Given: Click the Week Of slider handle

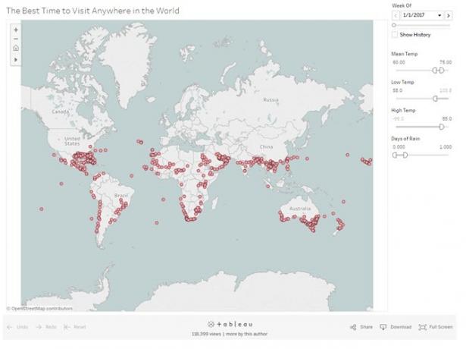Looking at the screenshot, I should click(x=394, y=25).
